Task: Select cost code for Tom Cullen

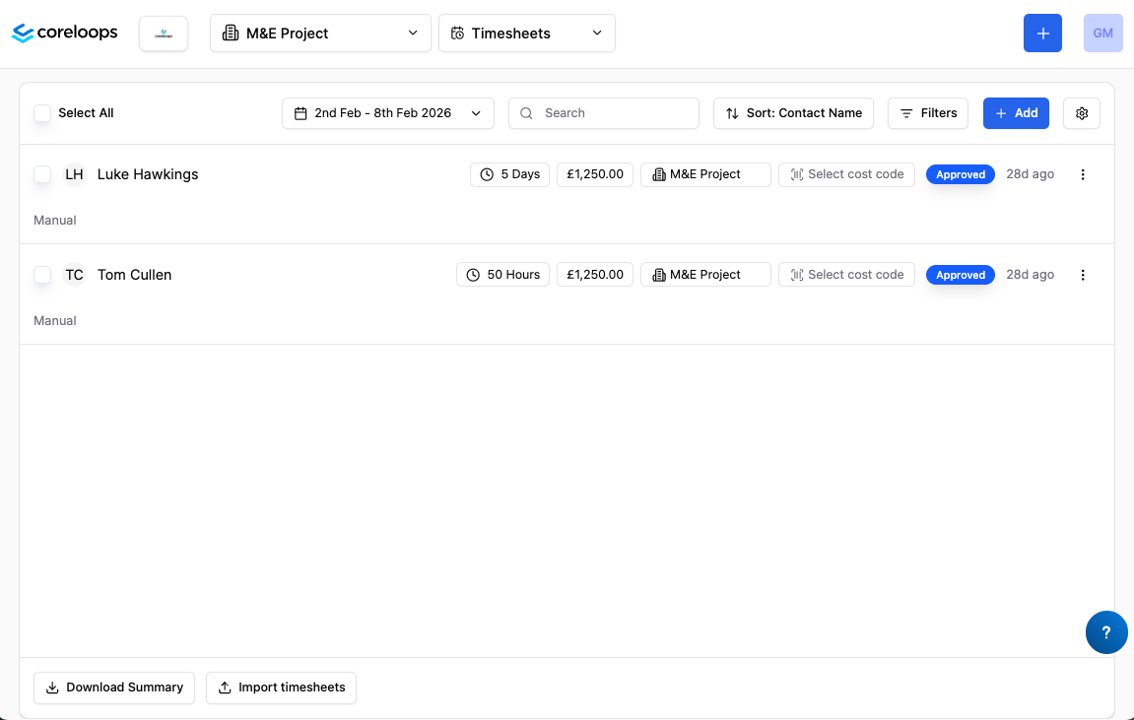Action: [x=847, y=275]
